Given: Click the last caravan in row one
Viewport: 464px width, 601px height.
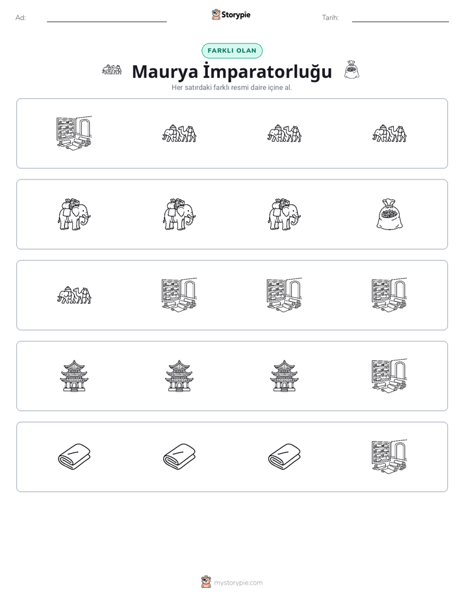Looking at the screenshot, I should tap(389, 133).
